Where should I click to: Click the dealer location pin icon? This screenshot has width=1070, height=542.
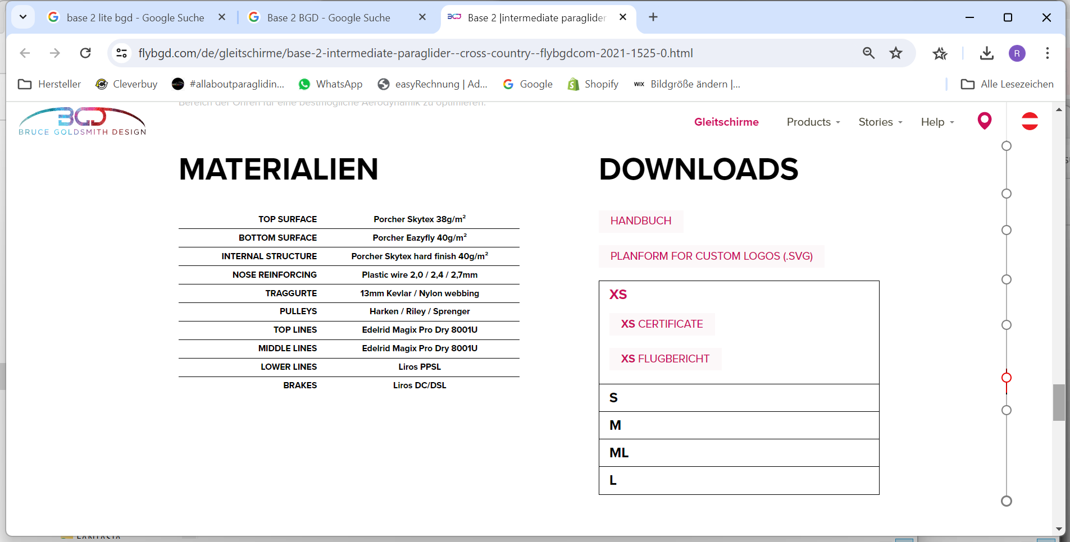[x=984, y=121]
